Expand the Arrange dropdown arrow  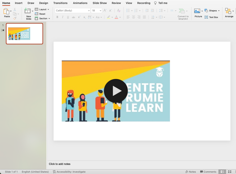(x=233, y=11)
